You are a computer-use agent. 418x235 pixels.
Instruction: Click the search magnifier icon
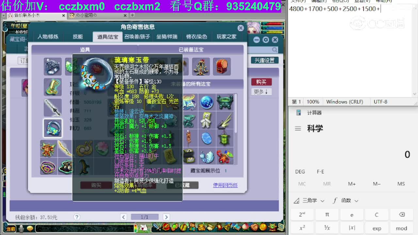point(275,50)
